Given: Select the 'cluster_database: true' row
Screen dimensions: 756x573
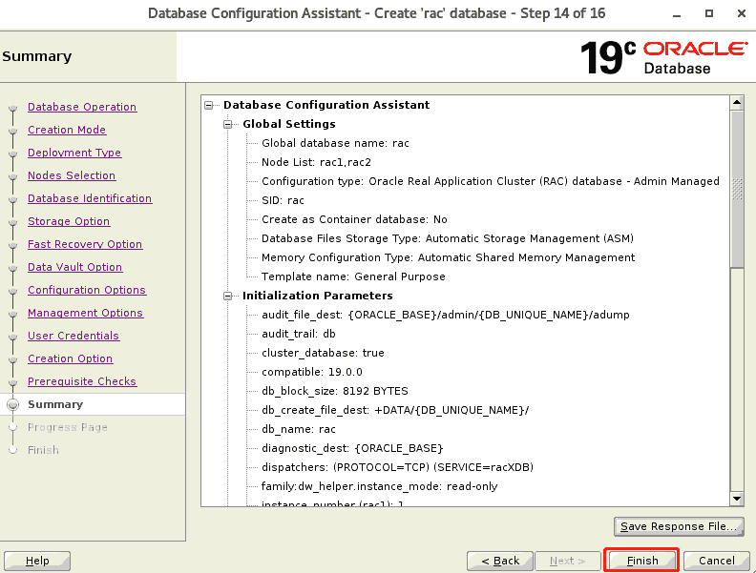Looking at the screenshot, I should coord(323,353).
